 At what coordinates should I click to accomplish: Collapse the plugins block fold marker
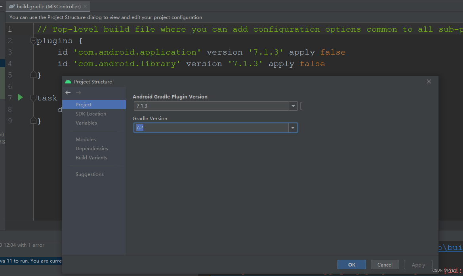point(33,41)
